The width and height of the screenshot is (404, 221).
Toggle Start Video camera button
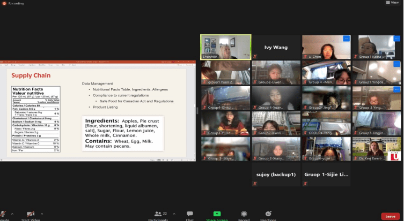pos(28,215)
